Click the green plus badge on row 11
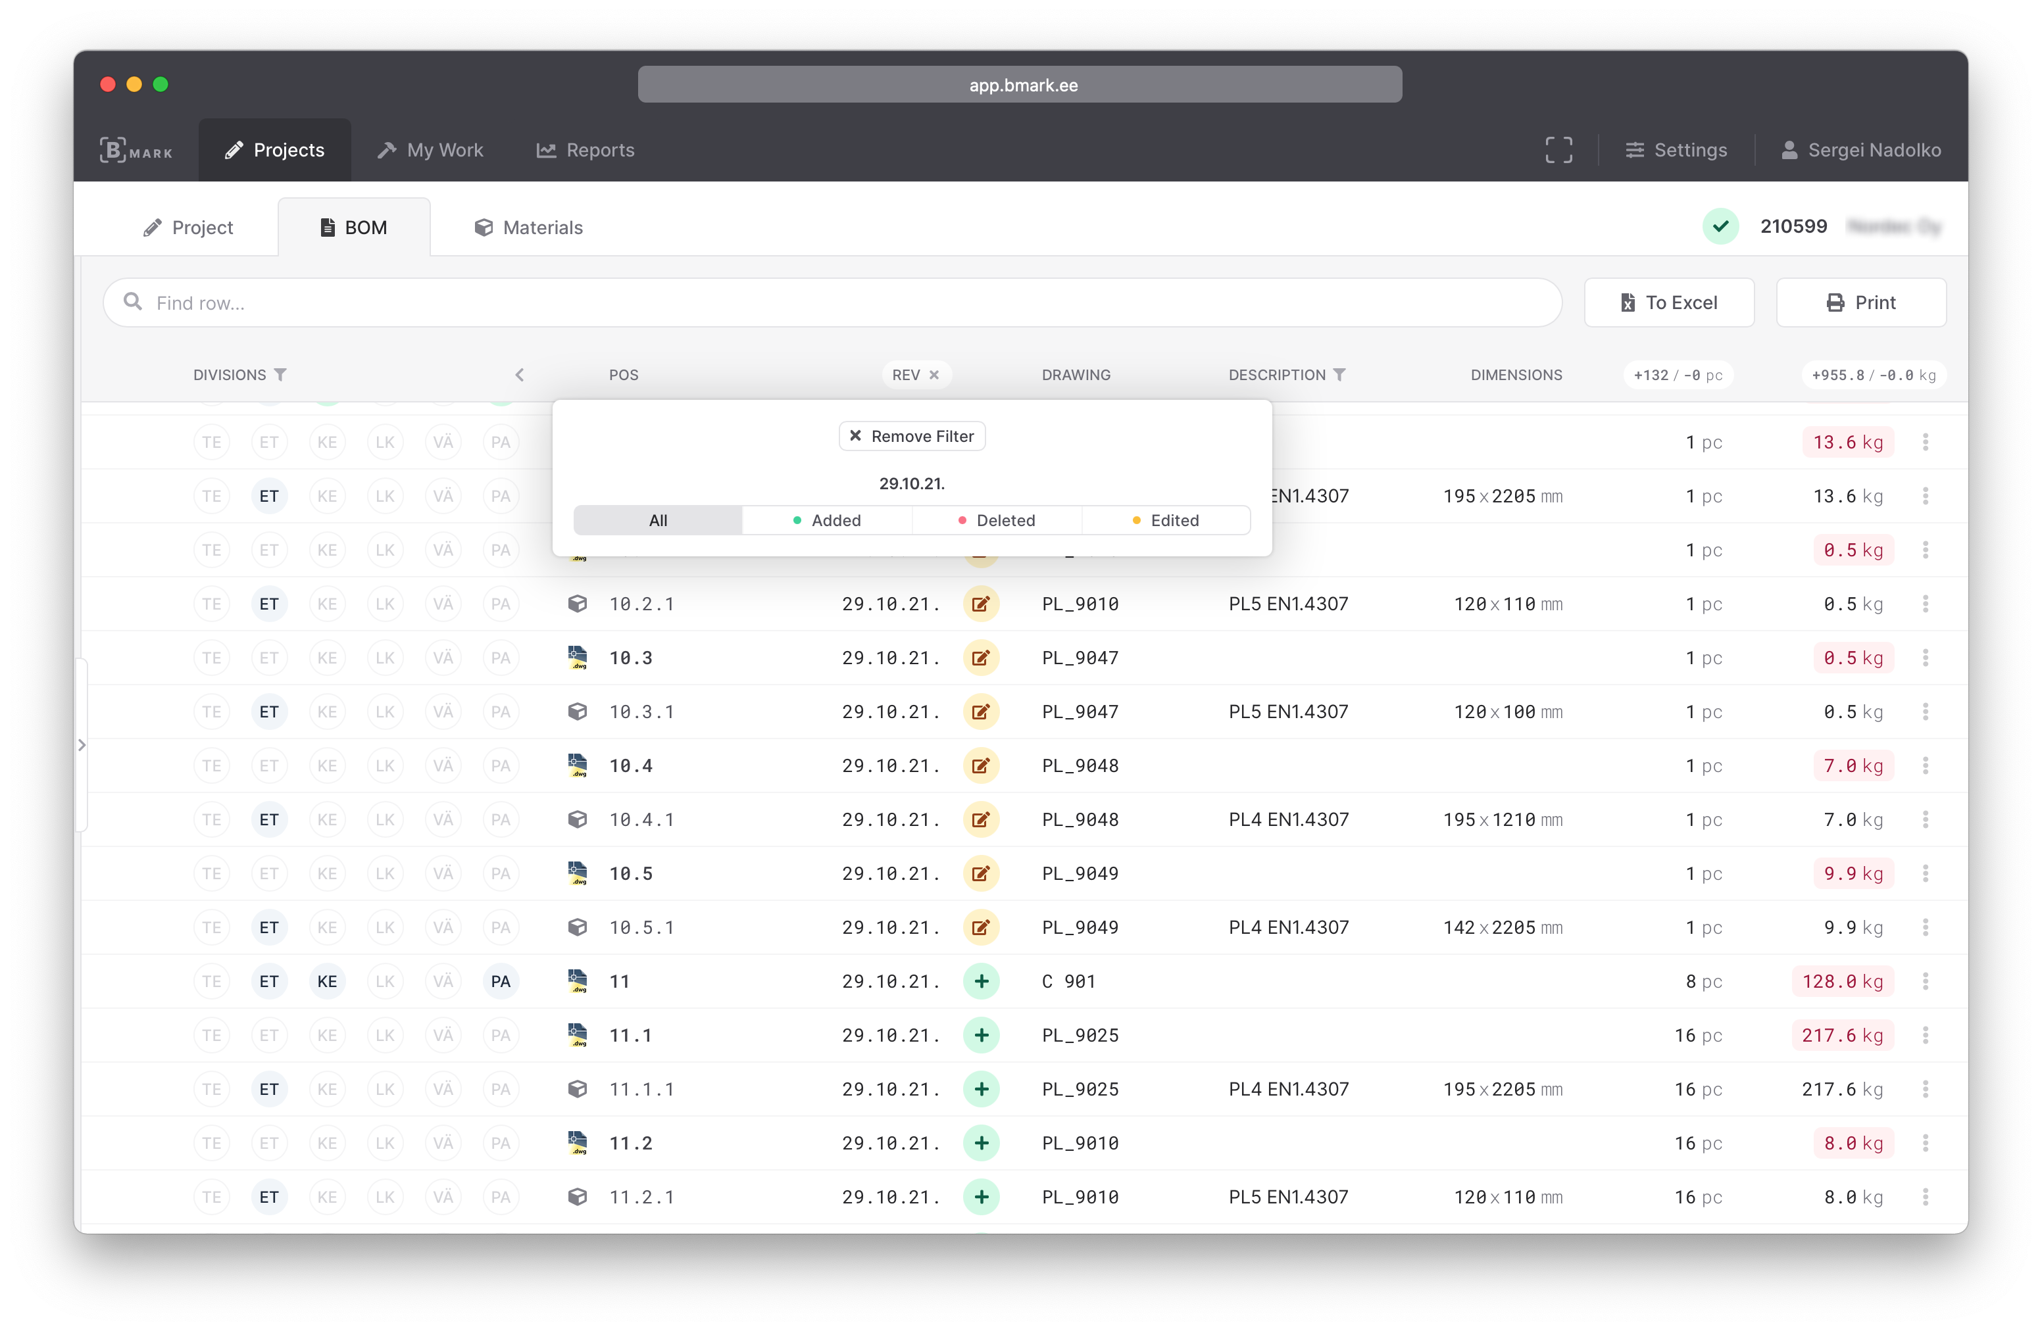 982,981
